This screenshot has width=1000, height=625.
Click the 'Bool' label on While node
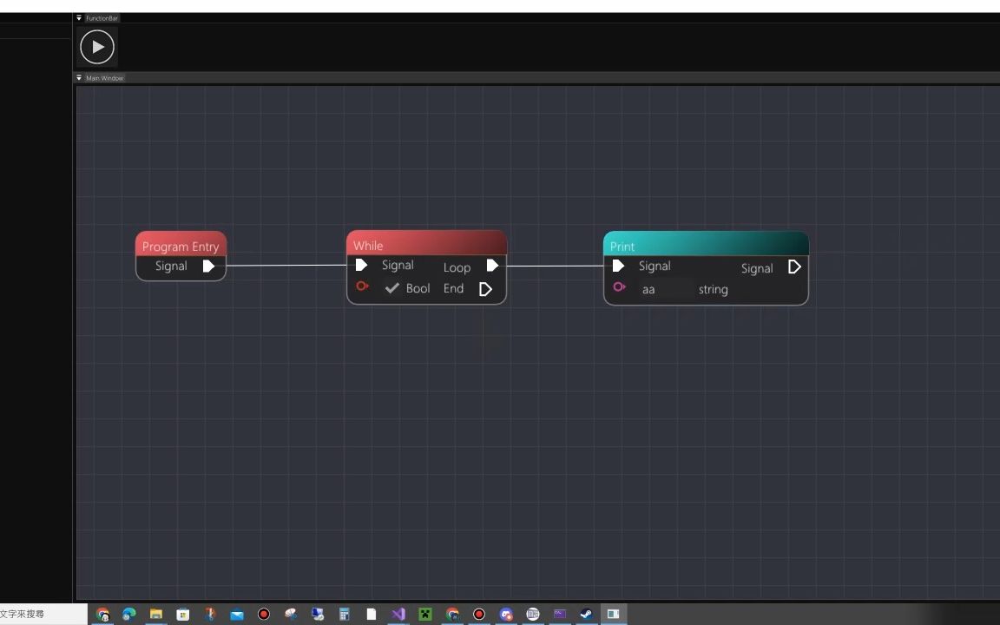click(x=418, y=288)
